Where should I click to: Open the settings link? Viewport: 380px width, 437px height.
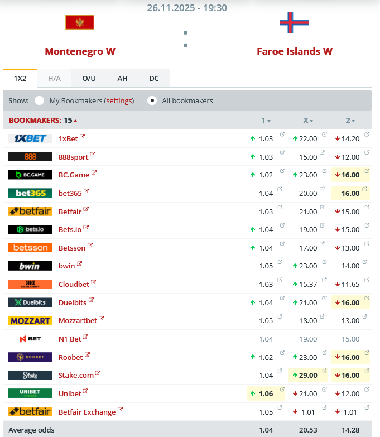pyautogui.click(x=119, y=101)
